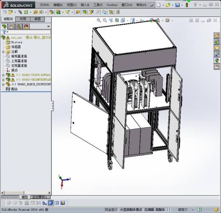Open the Toolbox menu

(112, 5)
